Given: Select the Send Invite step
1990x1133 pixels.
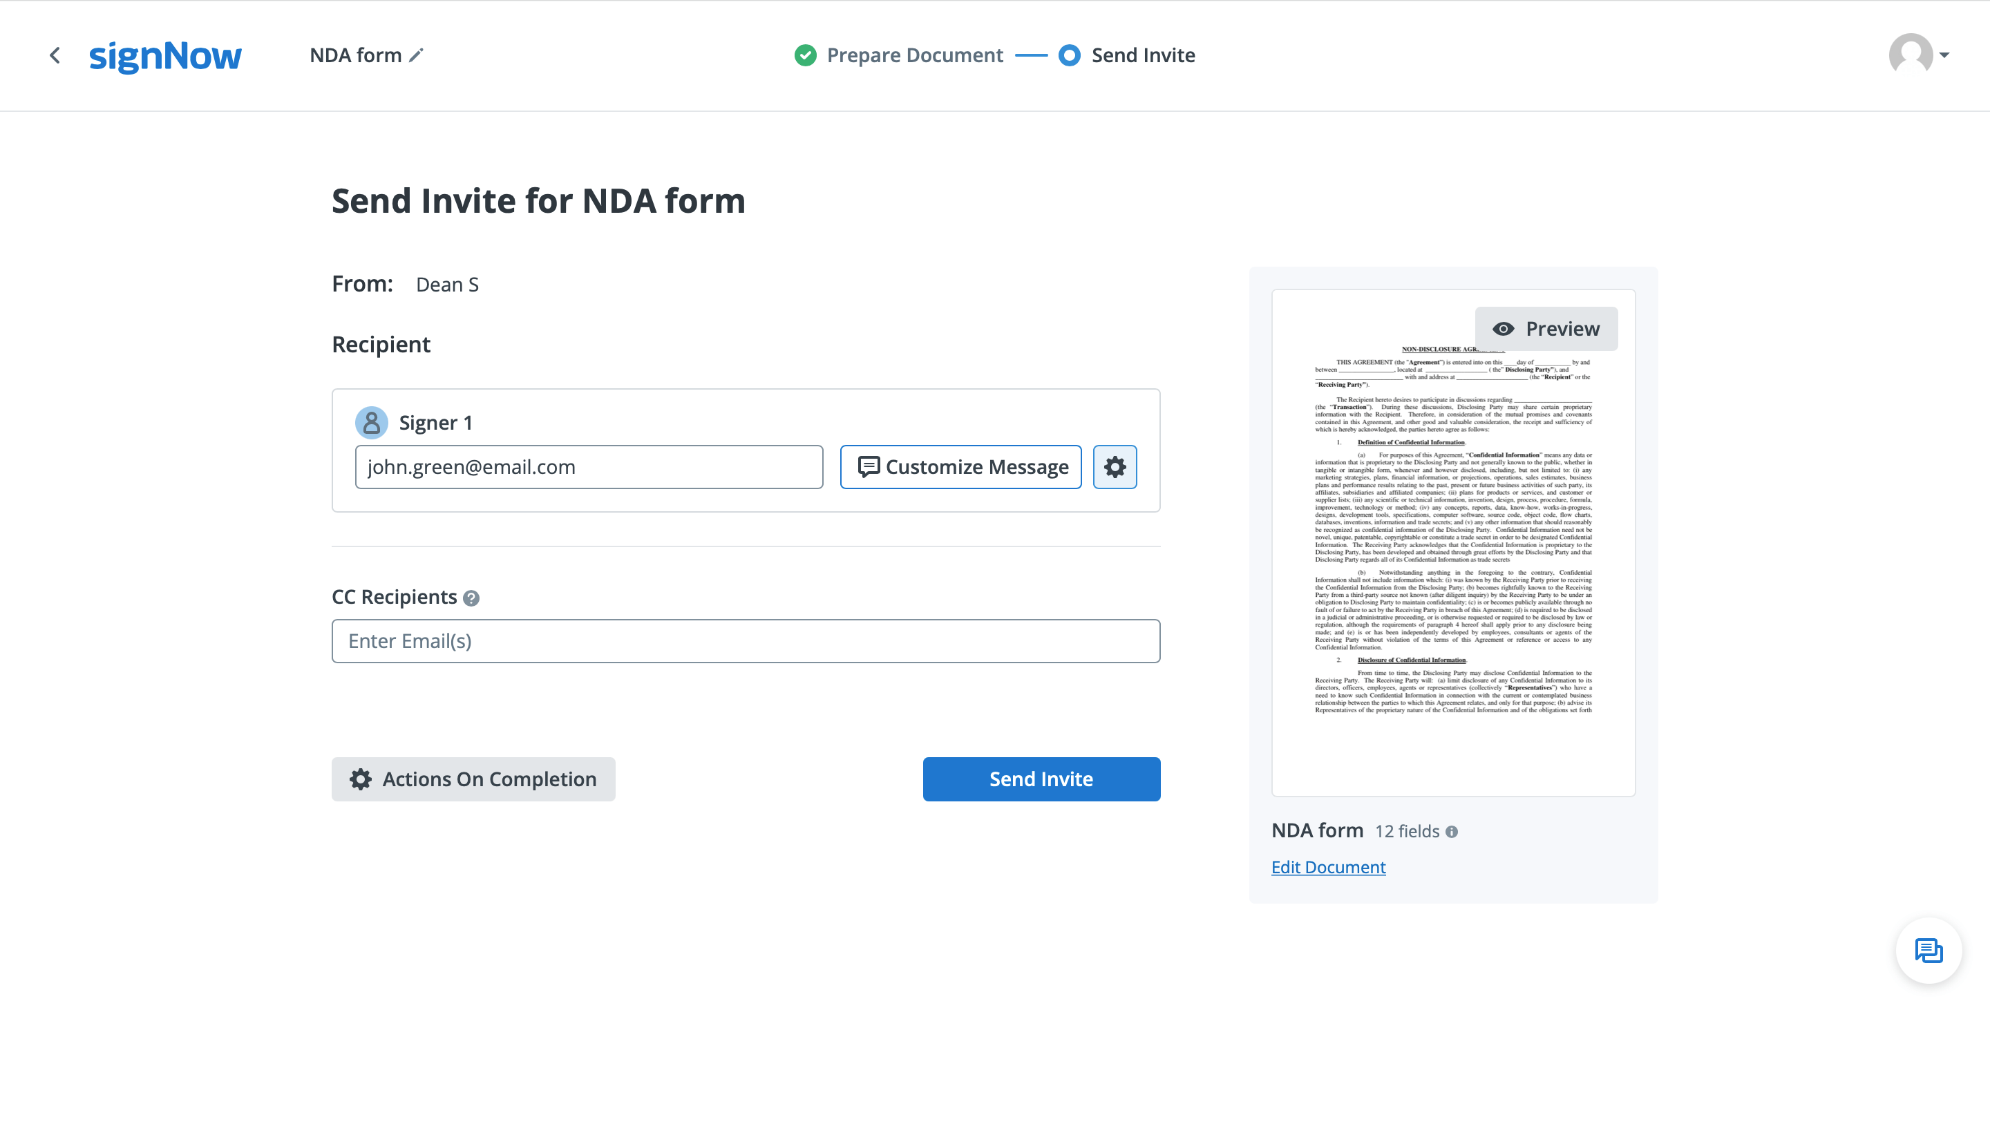Looking at the screenshot, I should [x=1141, y=55].
